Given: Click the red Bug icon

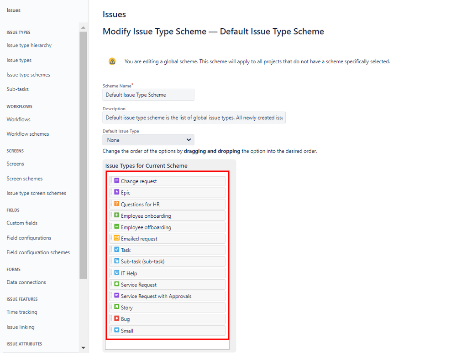Looking at the screenshot, I should pyautogui.click(x=116, y=318).
